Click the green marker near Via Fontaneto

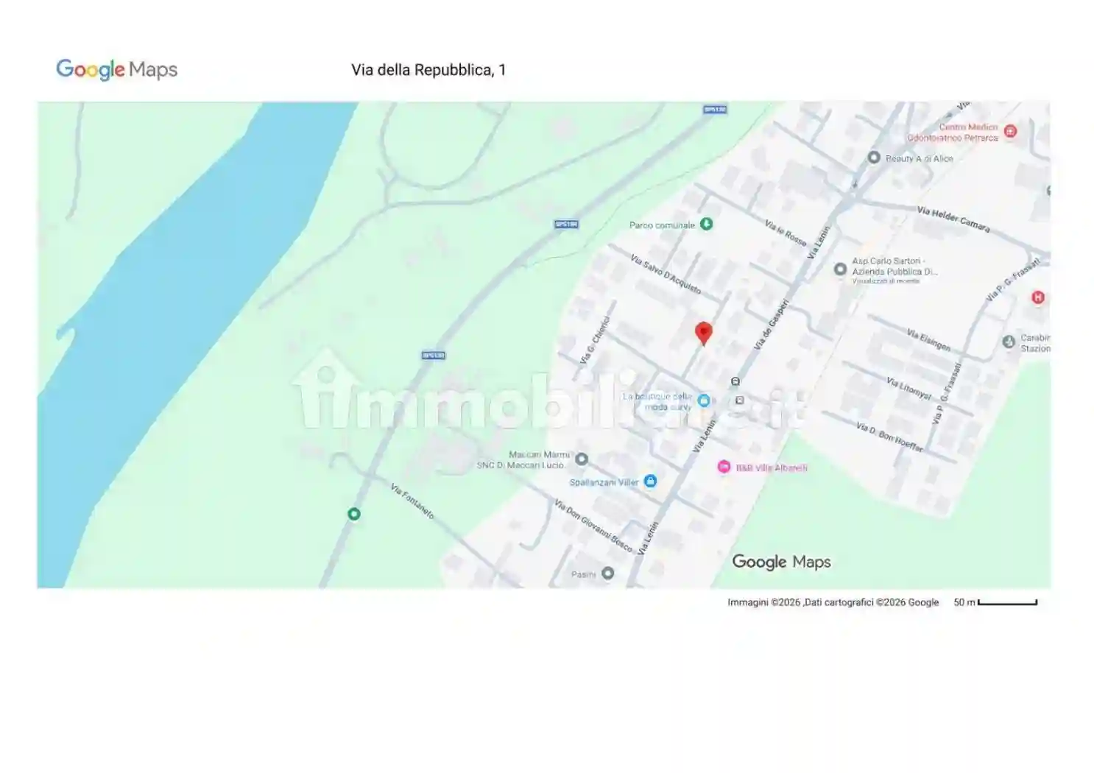pyautogui.click(x=354, y=514)
